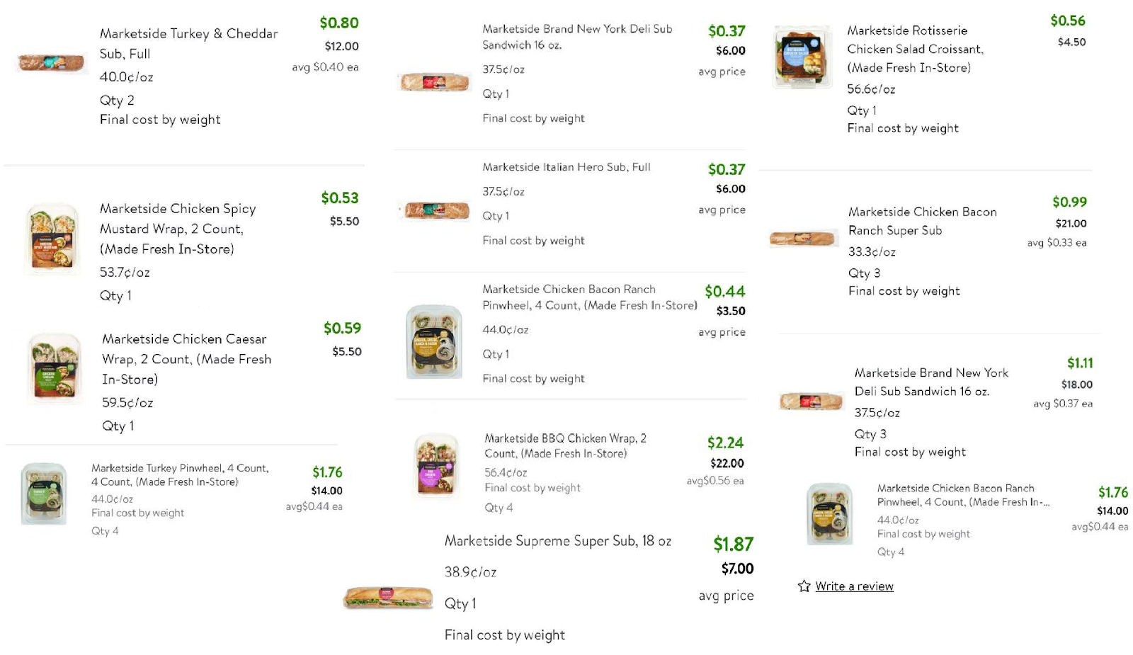Click the BBQ Chicken Wrap thumbnail

(437, 465)
